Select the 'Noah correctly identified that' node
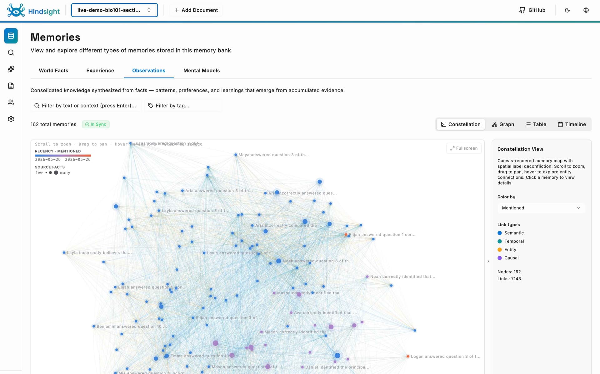600x374 pixels. (x=367, y=277)
